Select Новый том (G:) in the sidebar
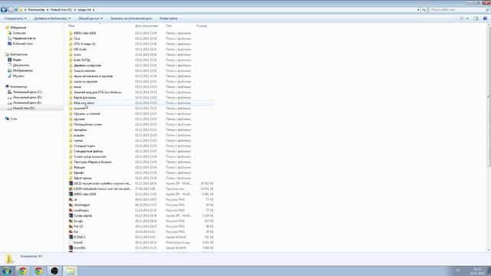The width and height of the screenshot is (491, 276). pos(24,108)
